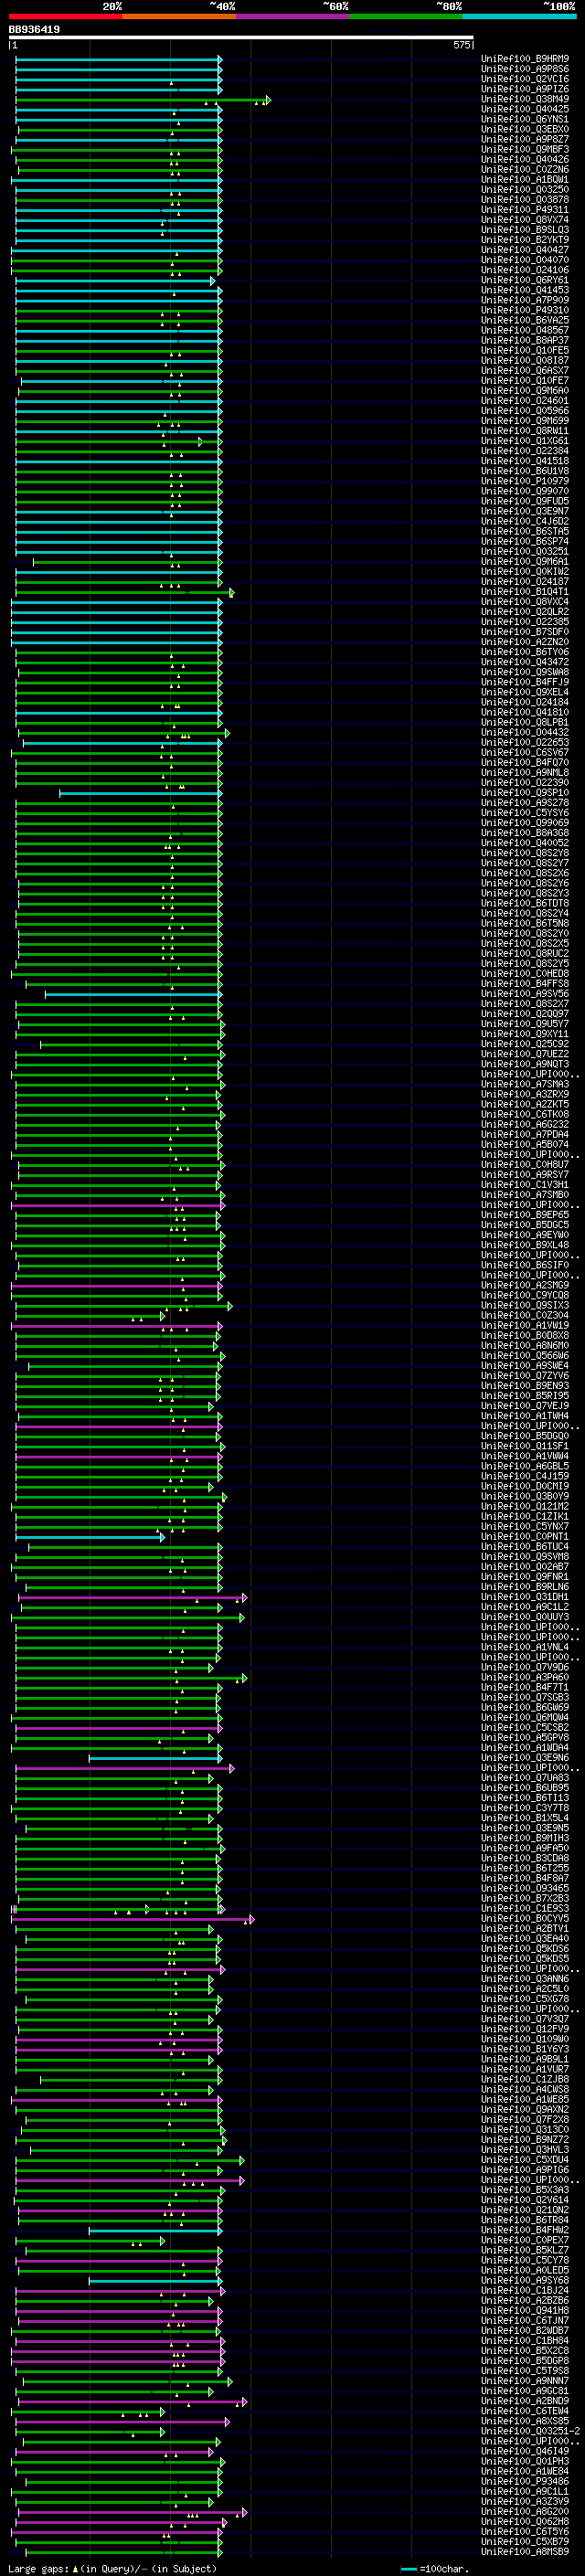Click UniRef100_B9XL48 label

(525, 1245)
